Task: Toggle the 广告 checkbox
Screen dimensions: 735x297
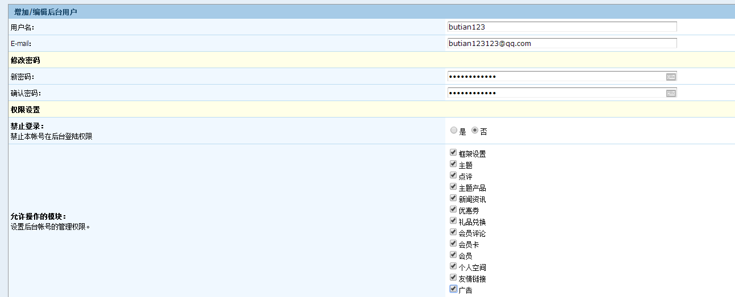Action: pyautogui.click(x=453, y=289)
